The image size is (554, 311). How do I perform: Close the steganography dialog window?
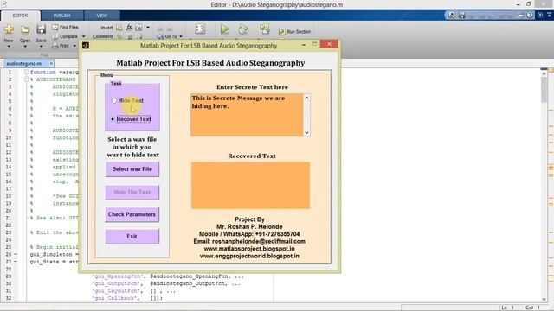click(x=329, y=44)
